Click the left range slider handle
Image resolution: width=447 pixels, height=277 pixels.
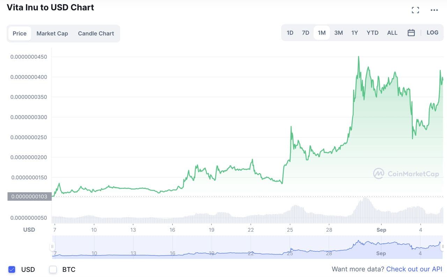coord(53,247)
